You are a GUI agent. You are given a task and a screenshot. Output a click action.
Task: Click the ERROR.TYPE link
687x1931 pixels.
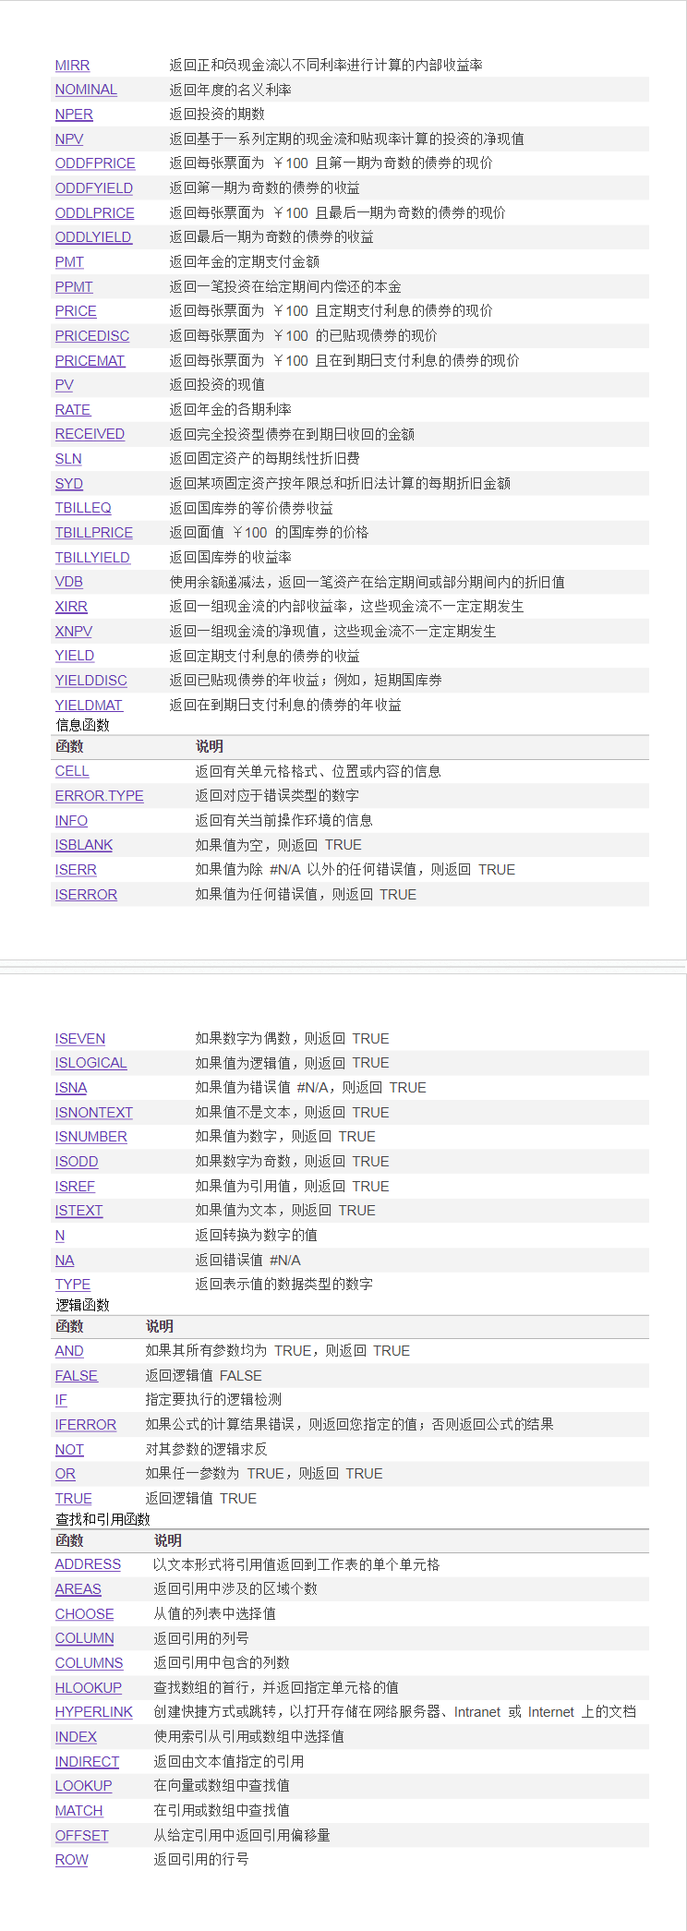pyautogui.click(x=100, y=796)
